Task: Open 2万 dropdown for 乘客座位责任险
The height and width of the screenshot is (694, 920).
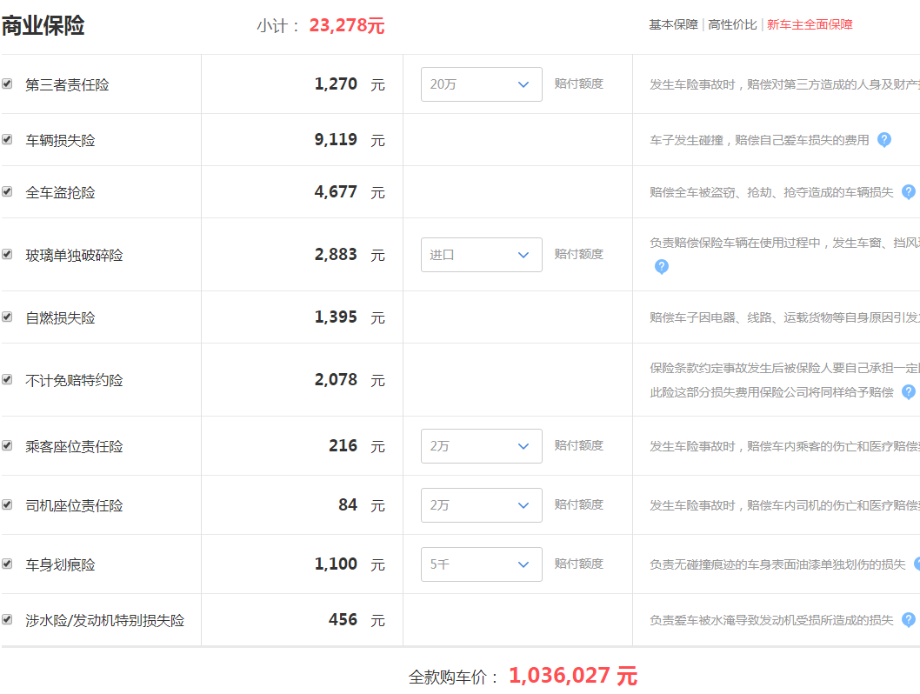Action: (481, 446)
